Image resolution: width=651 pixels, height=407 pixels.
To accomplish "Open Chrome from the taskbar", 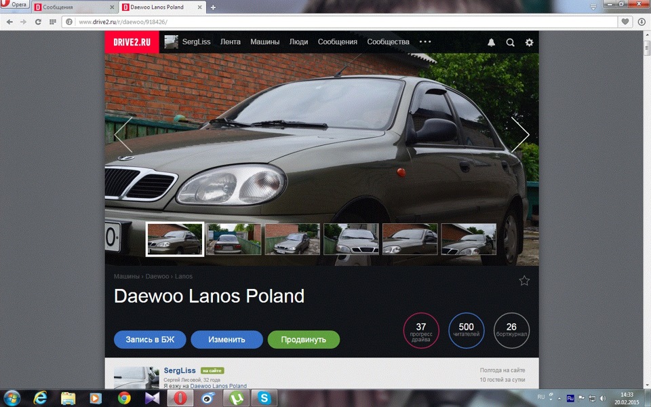I will coord(124,398).
